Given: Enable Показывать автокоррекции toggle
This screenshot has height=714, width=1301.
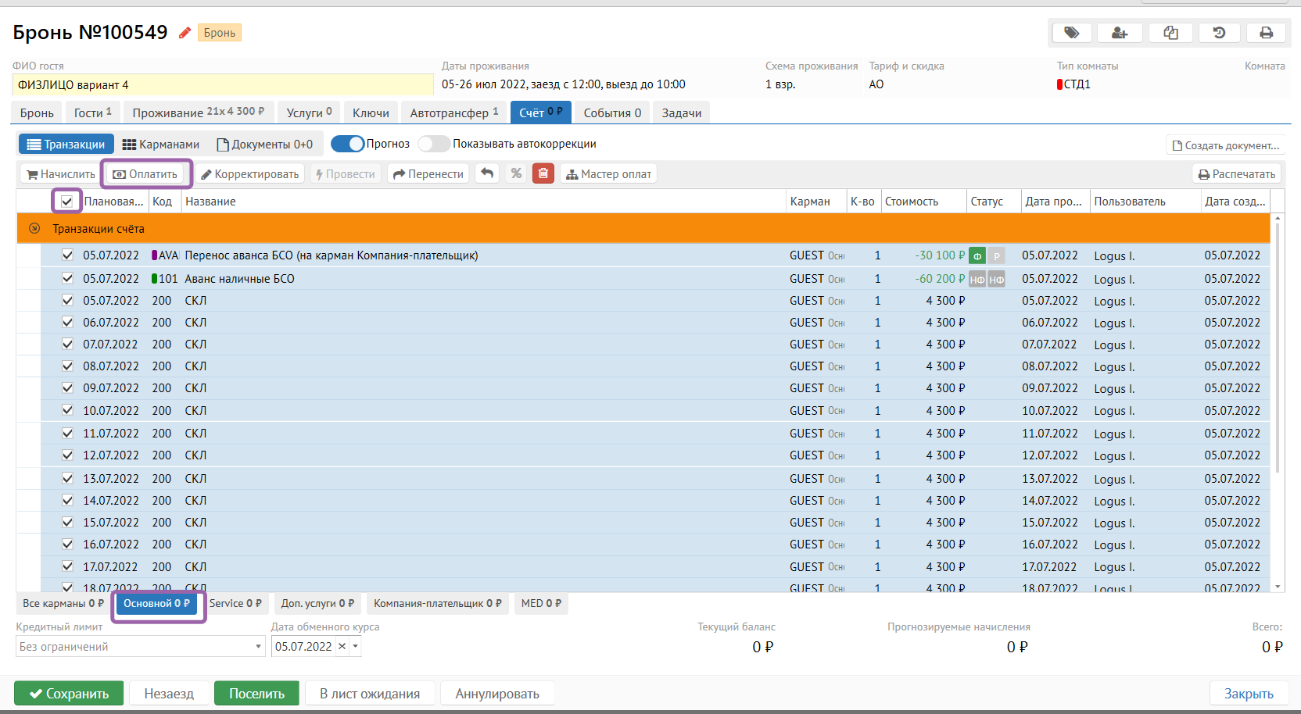Looking at the screenshot, I should [433, 144].
